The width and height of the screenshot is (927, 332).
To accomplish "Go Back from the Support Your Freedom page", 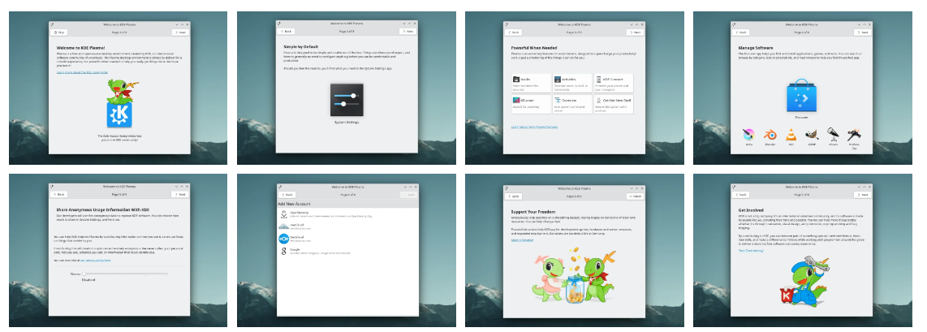I will click(514, 196).
